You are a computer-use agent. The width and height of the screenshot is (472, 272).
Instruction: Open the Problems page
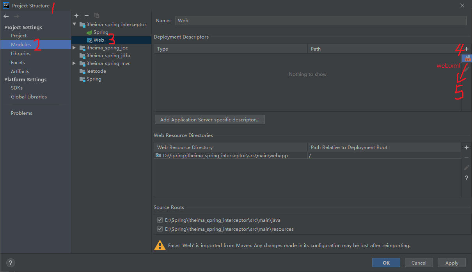(21, 113)
